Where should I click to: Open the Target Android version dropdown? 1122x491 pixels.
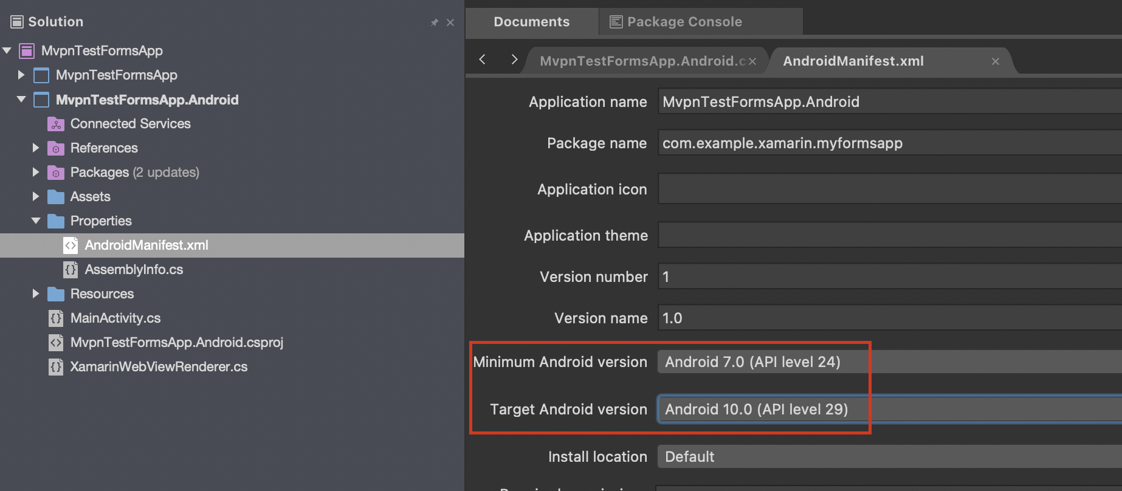click(x=890, y=409)
